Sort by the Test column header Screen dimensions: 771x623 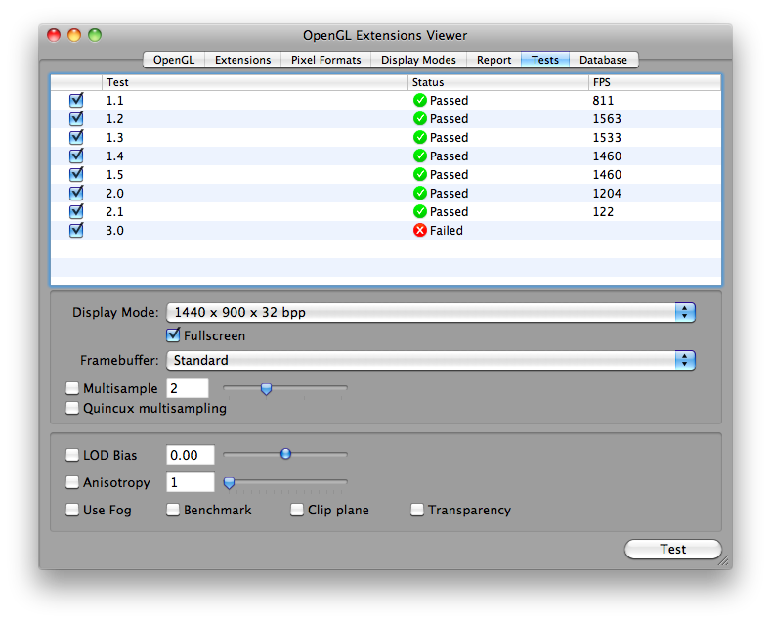coord(255,82)
